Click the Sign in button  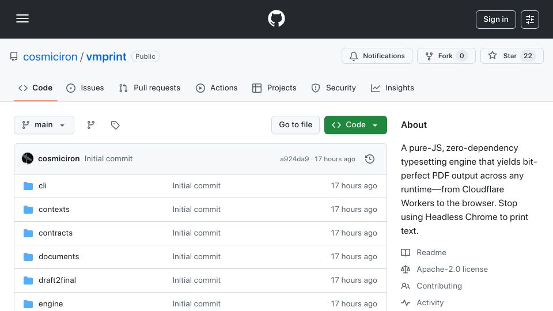[495, 20]
